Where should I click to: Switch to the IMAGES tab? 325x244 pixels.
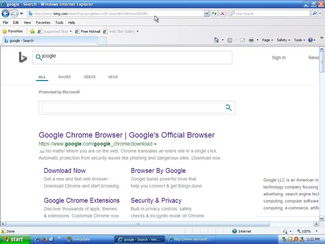coord(64,77)
